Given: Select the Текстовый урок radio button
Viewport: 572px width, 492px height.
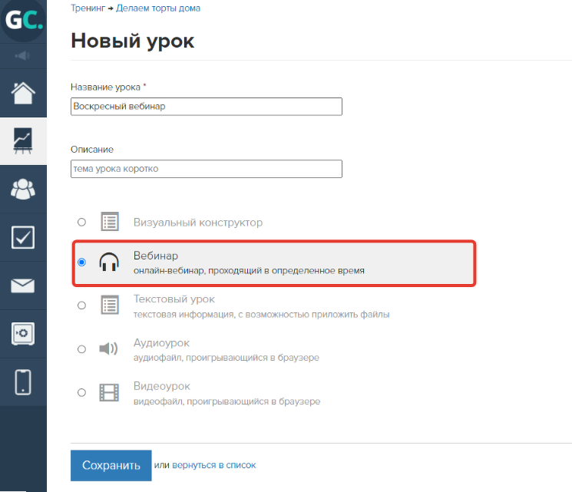Looking at the screenshot, I should 82,305.
